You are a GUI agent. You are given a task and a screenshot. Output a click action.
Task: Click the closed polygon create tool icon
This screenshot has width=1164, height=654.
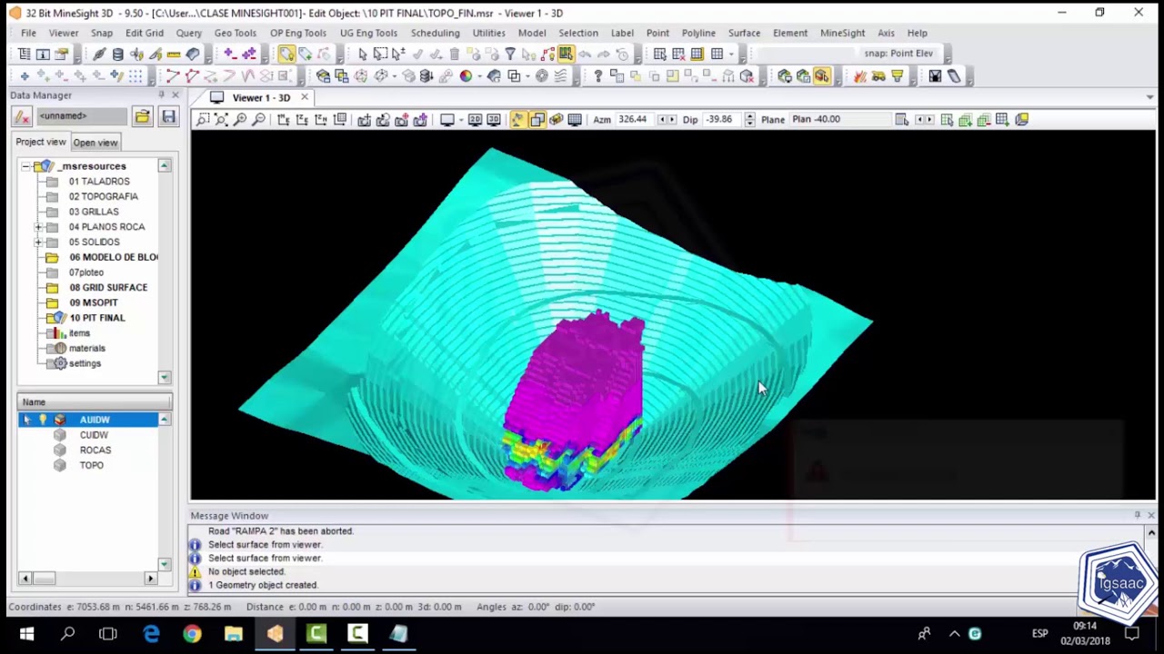click(x=192, y=76)
